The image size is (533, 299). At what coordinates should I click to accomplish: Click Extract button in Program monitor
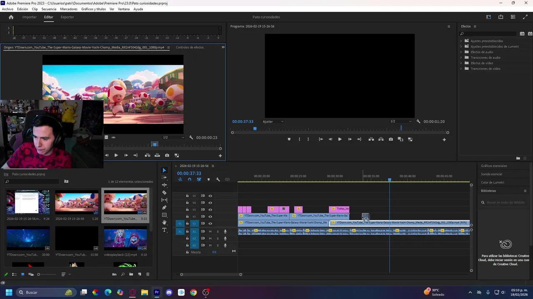(x=381, y=139)
